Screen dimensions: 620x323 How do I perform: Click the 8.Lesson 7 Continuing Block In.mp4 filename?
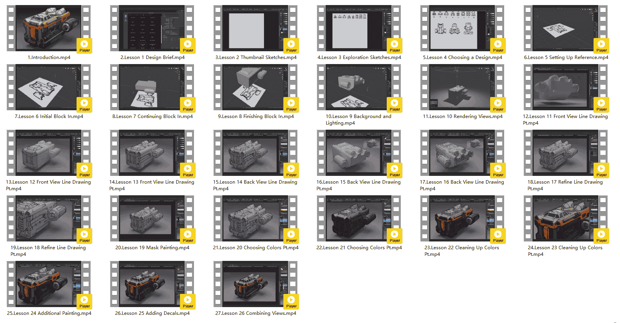pyautogui.click(x=152, y=116)
